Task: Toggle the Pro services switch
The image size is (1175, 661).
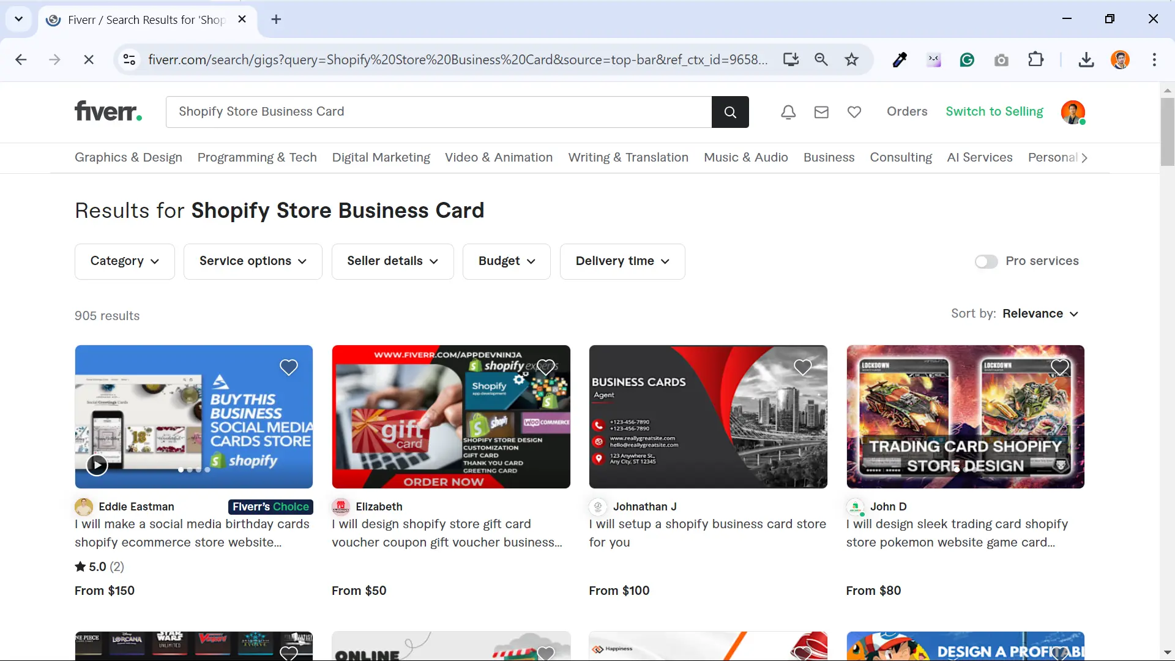Action: pos(986,261)
